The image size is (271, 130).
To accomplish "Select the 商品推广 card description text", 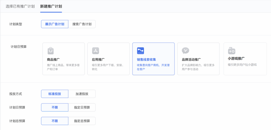I will tap(63, 67).
